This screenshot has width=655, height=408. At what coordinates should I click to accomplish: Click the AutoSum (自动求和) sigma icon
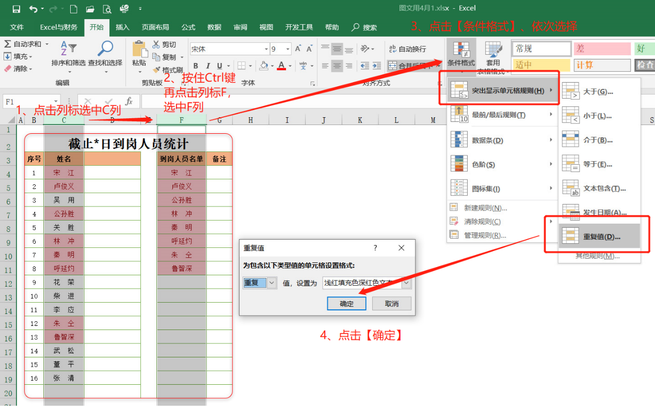[8, 44]
